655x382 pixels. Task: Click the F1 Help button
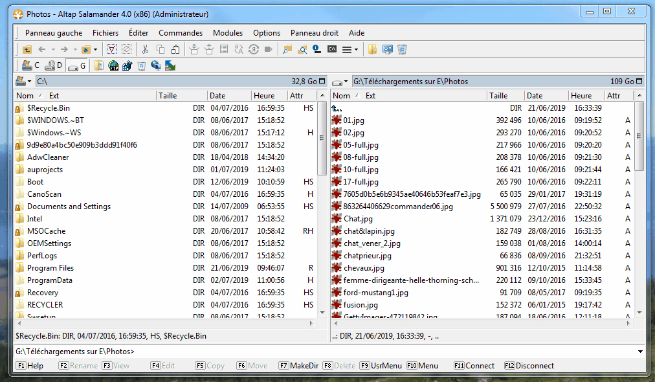[x=30, y=366]
